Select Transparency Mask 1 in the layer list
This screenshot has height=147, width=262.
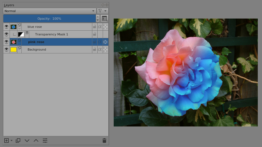(51, 34)
